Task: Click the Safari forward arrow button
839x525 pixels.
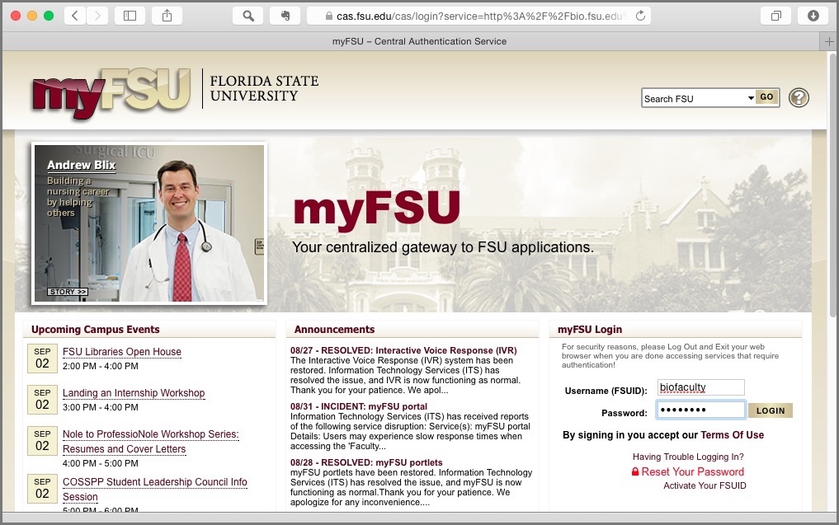Action: (x=97, y=16)
